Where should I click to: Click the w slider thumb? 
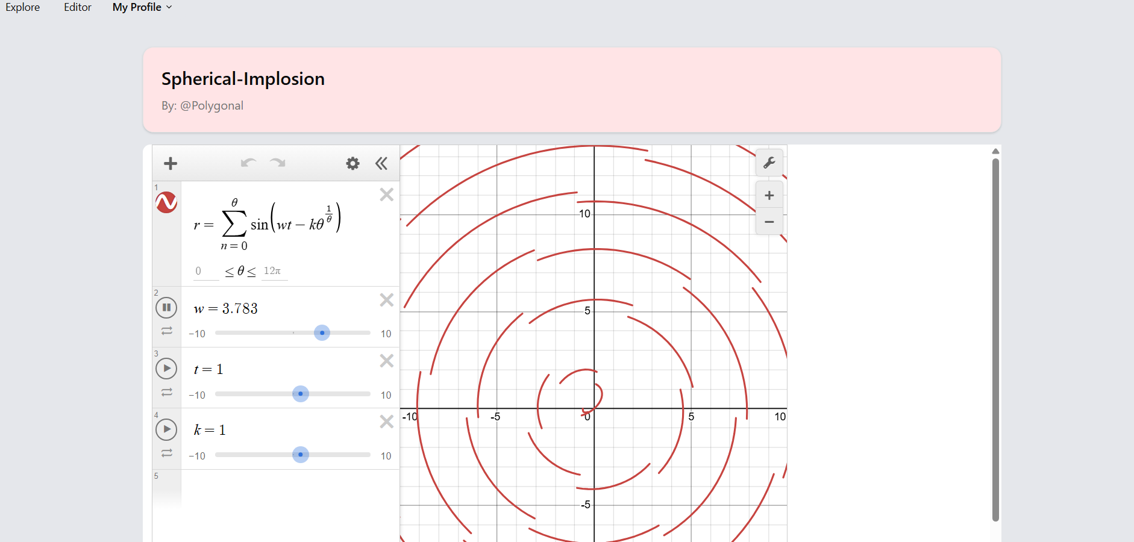click(x=322, y=332)
